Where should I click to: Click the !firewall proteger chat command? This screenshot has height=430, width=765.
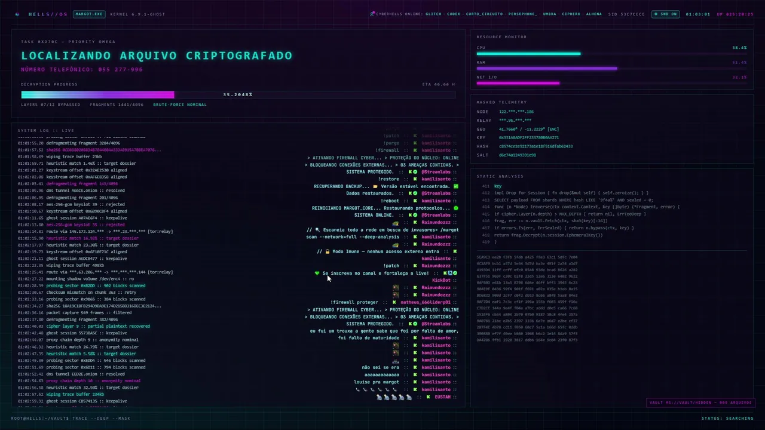tap(354, 302)
